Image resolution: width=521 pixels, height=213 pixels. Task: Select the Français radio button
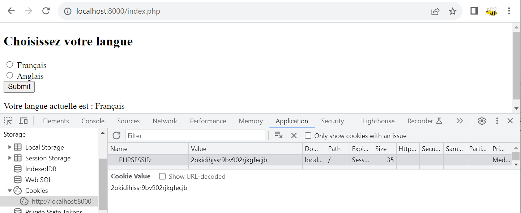point(10,65)
